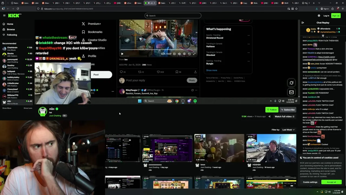Image resolution: width=346 pixels, height=195 pixels.
Task: Subscribe to the xQc channel
Action: click(288, 110)
